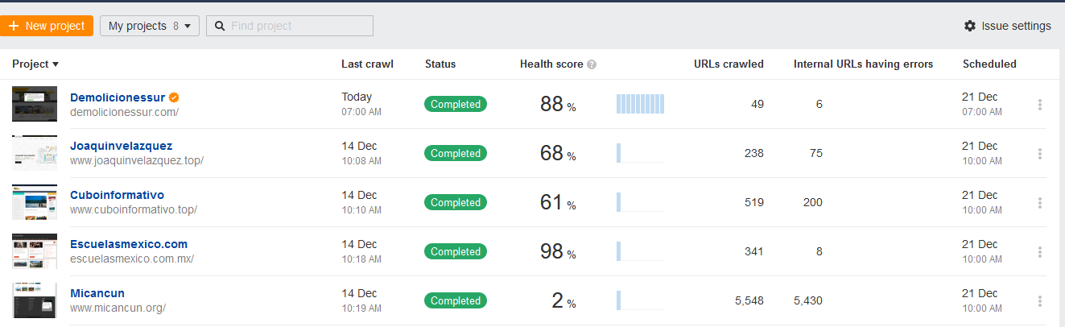Click the 519 URLs crawled value

pos(754,202)
